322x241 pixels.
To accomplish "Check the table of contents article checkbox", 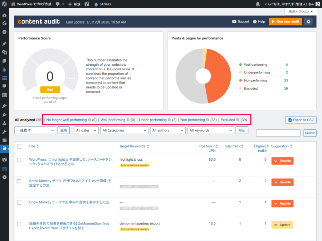I will tap(19, 202).
